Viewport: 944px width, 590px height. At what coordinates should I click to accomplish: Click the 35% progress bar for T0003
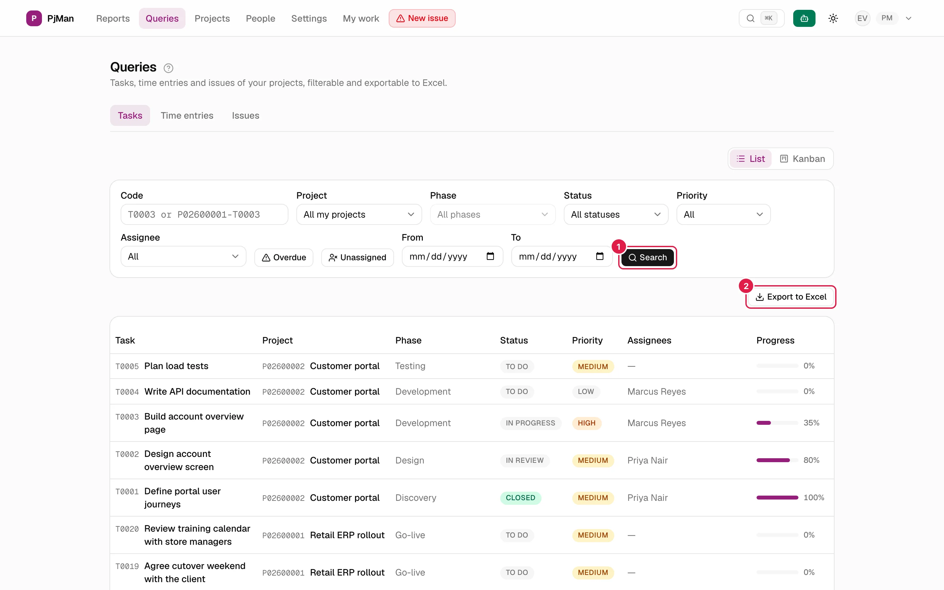click(x=777, y=423)
